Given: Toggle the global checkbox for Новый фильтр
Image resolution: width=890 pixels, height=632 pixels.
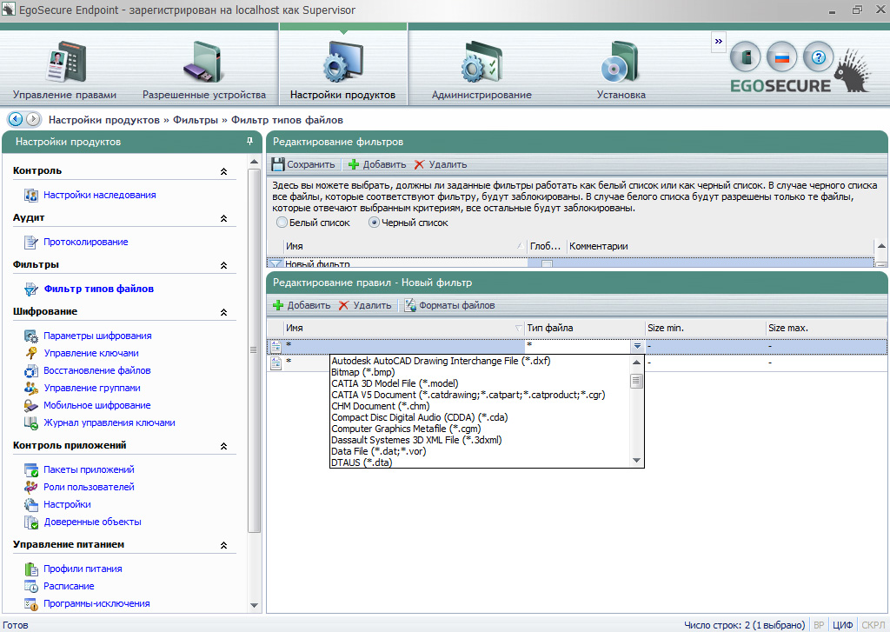Looking at the screenshot, I should [547, 263].
